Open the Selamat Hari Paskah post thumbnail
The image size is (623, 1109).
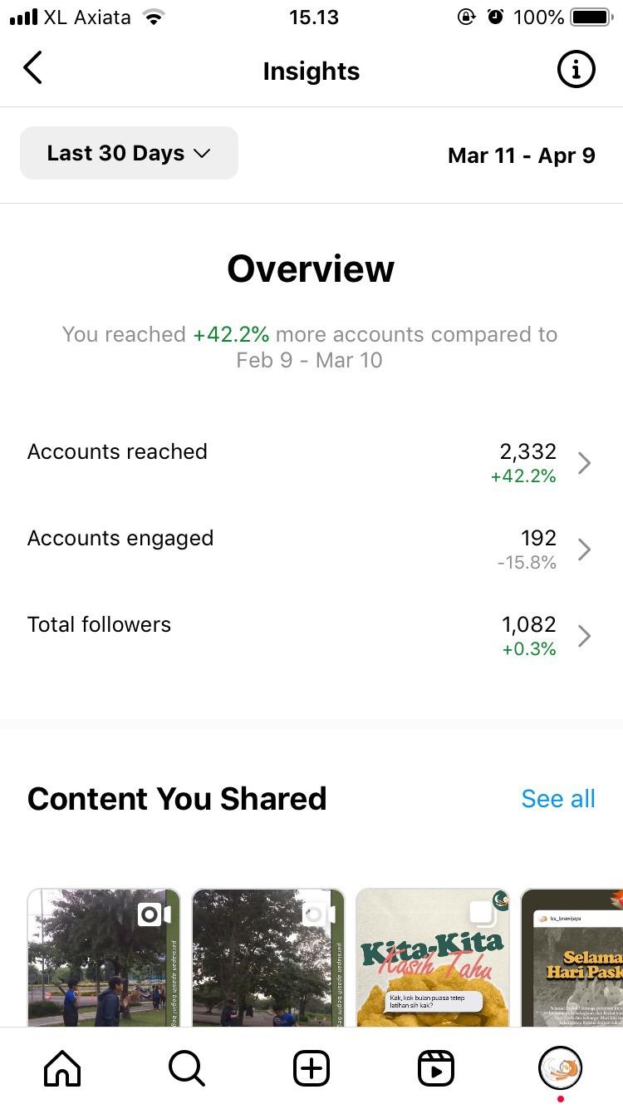click(x=571, y=958)
